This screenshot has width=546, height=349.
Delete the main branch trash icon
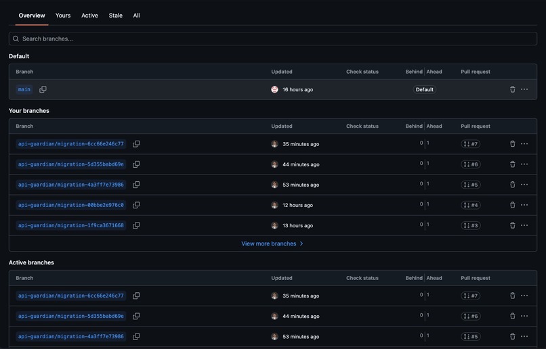coord(512,89)
